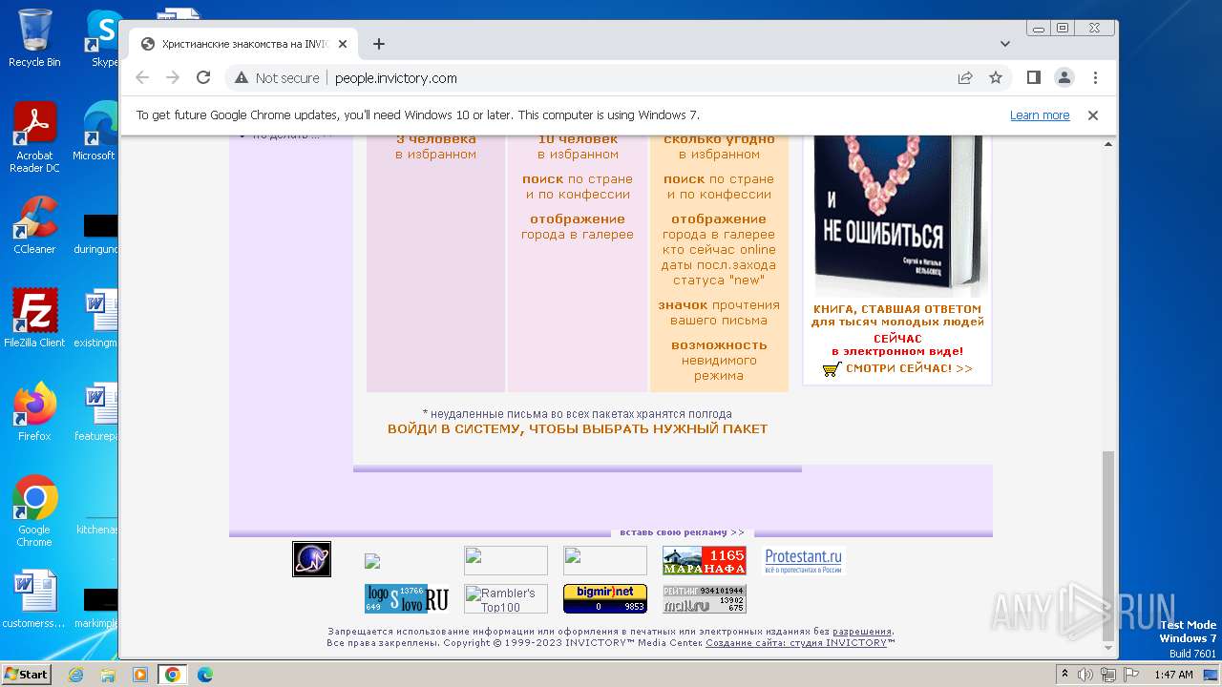Launch Google Chrome desktop icon
1222x687 pixels.
(34, 510)
